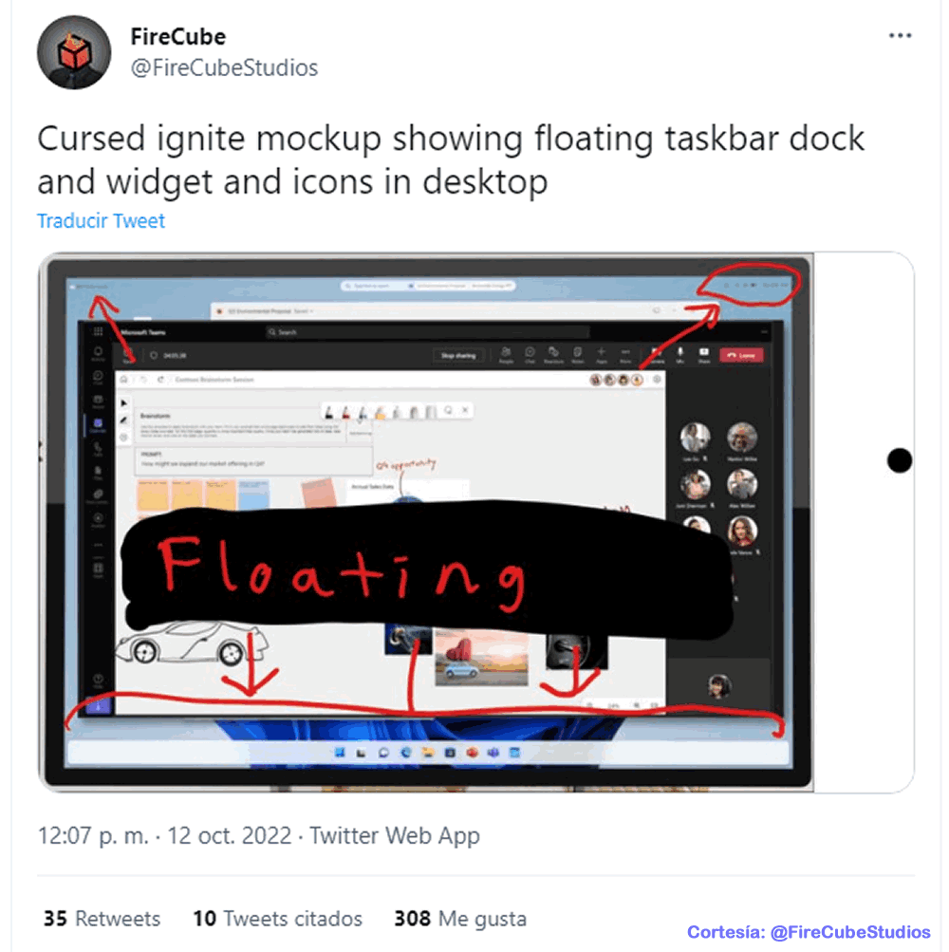Open the tweet's three-dot more menu
The height and width of the screenshot is (952, 949).
tap(900, 36)
